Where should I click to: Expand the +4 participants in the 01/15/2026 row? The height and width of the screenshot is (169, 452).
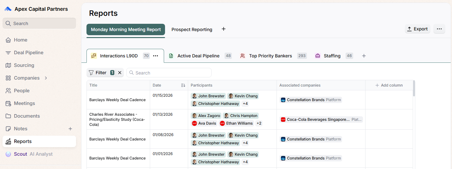click(245, 104)
